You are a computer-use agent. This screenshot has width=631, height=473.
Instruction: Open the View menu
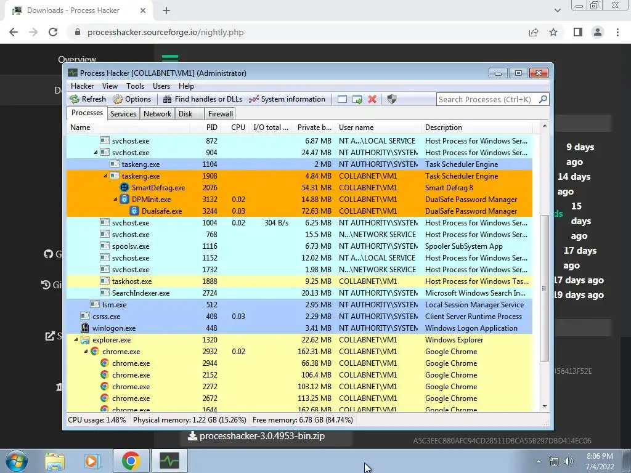pyautogui.click(x=110, y=86)
